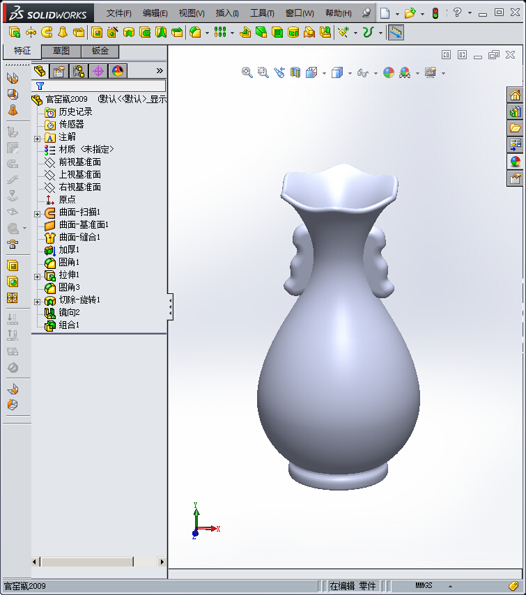
Task: Switch to the 草图 tab
Action: (61, 51)
